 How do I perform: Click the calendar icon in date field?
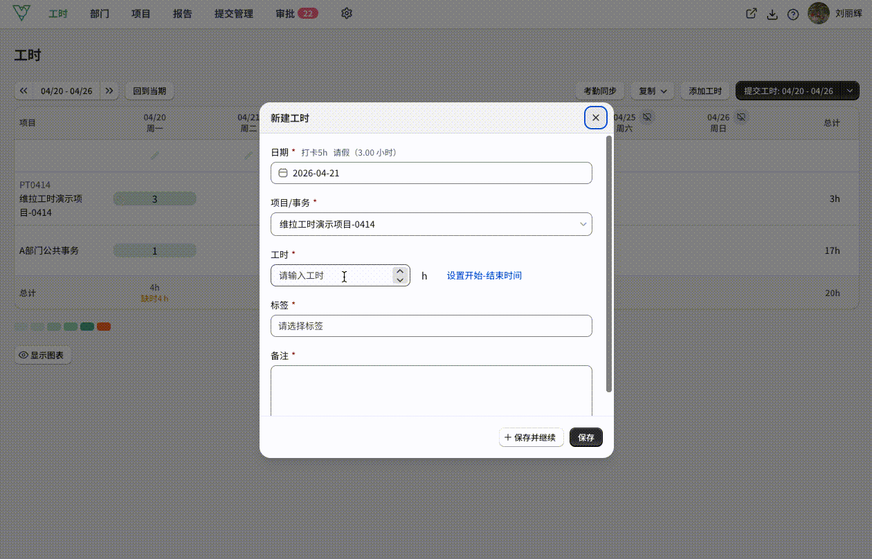pos(283,173)
